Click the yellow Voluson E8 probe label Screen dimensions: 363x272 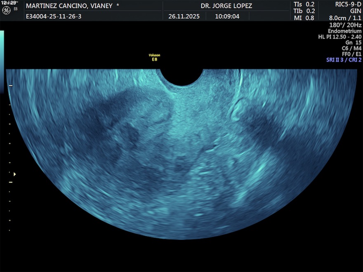[x=154, y=57]
